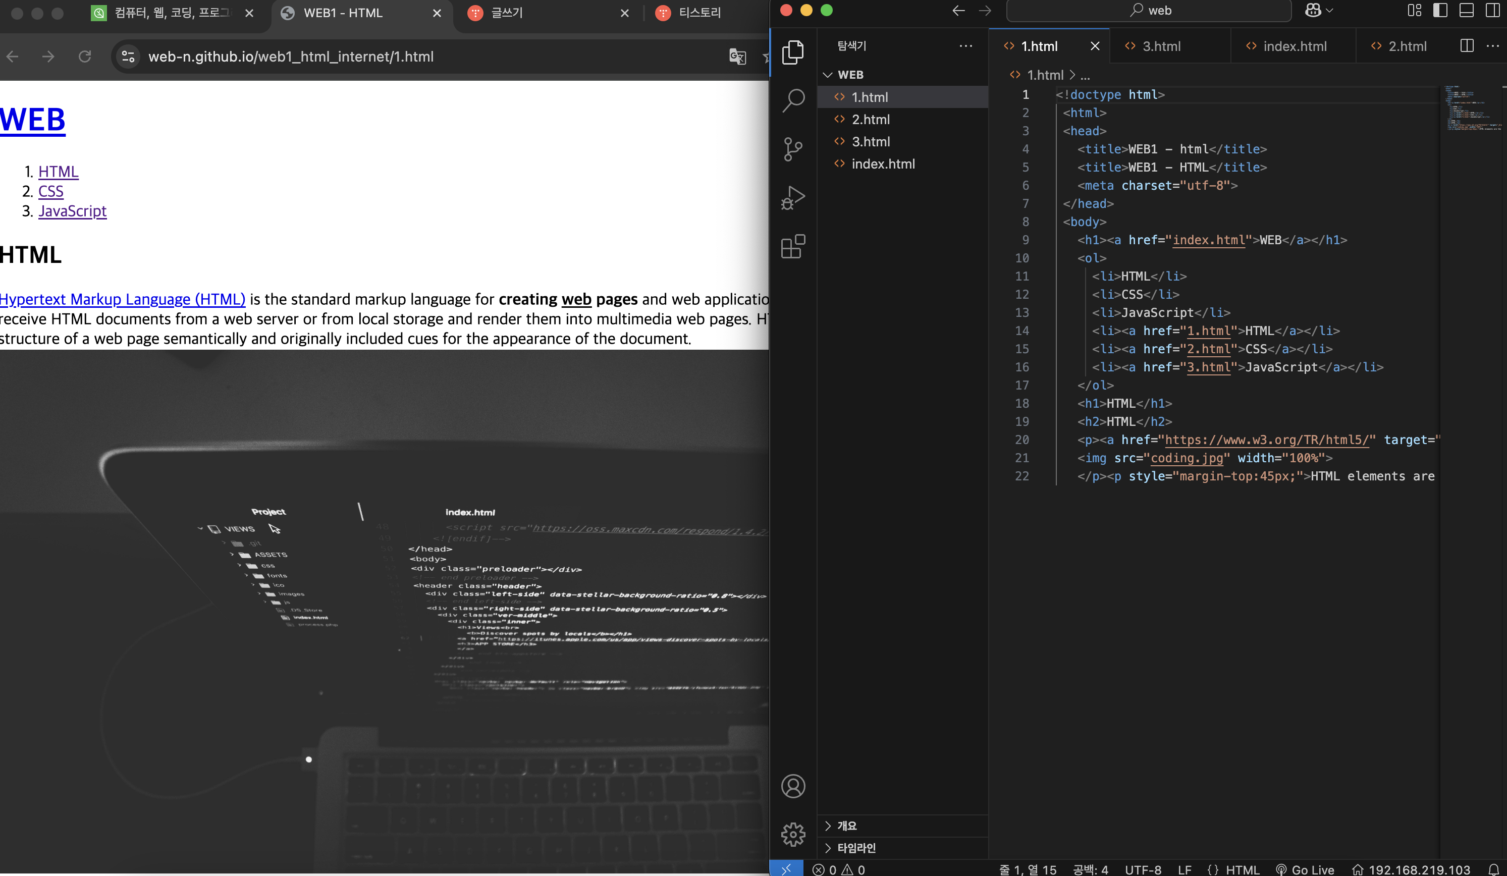Screen dimensions: 1507x876
Task: Open the Run and Debug view
Action: click(x=793, y=198)
